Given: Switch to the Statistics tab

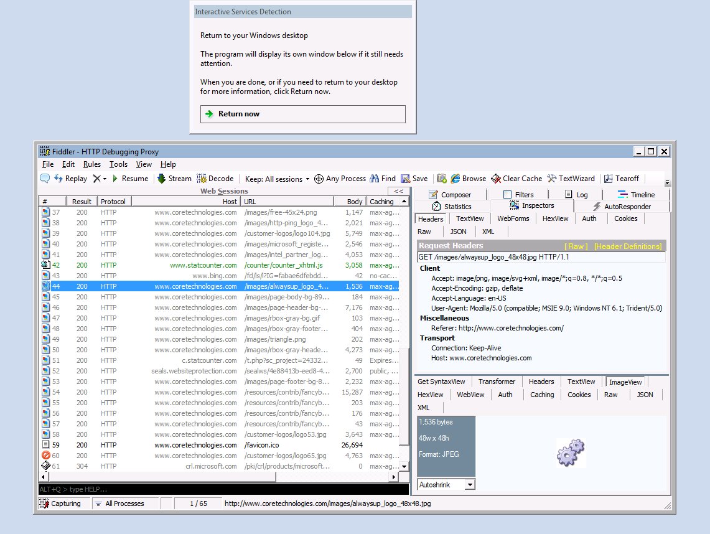Looking at the screenshot, I should click(x=451, y=207).
